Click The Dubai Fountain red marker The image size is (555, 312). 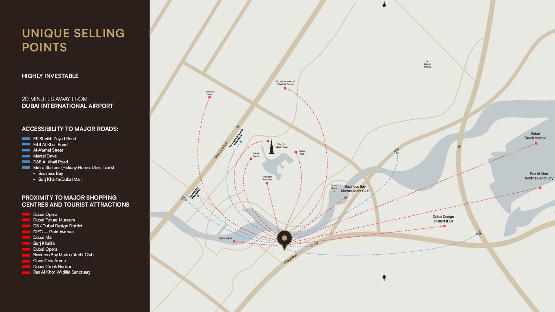[x=267, y=183]
